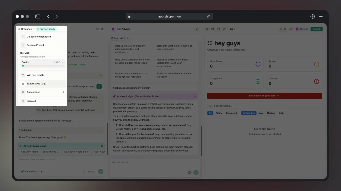The width and height of the screenshot is (341, 191).
Task: Click the app.shipper.now address bar
Action: coord(169,16)
